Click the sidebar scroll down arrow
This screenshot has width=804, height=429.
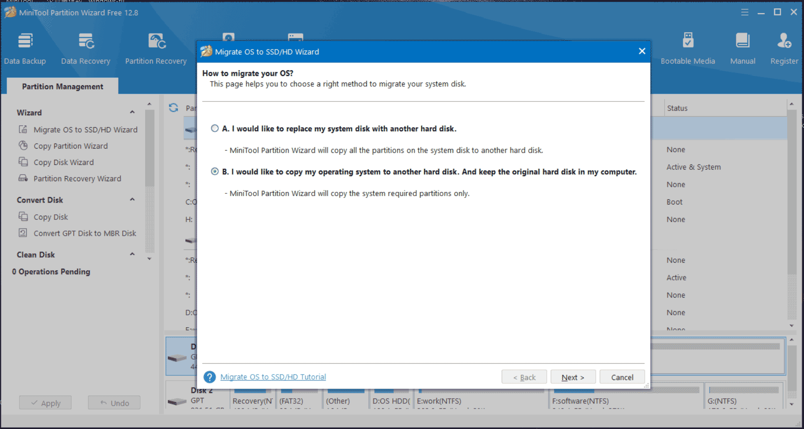coord(149,259)
